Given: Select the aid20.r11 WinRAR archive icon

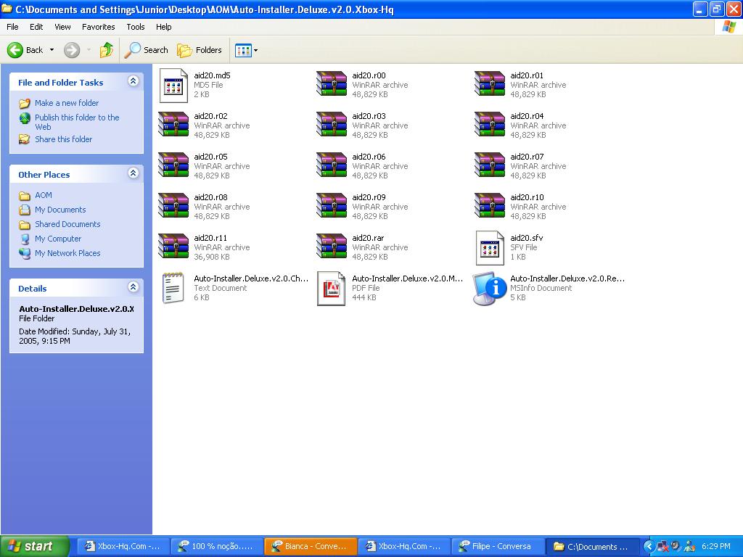Looking at the screenshot, I should click(173, 247).
